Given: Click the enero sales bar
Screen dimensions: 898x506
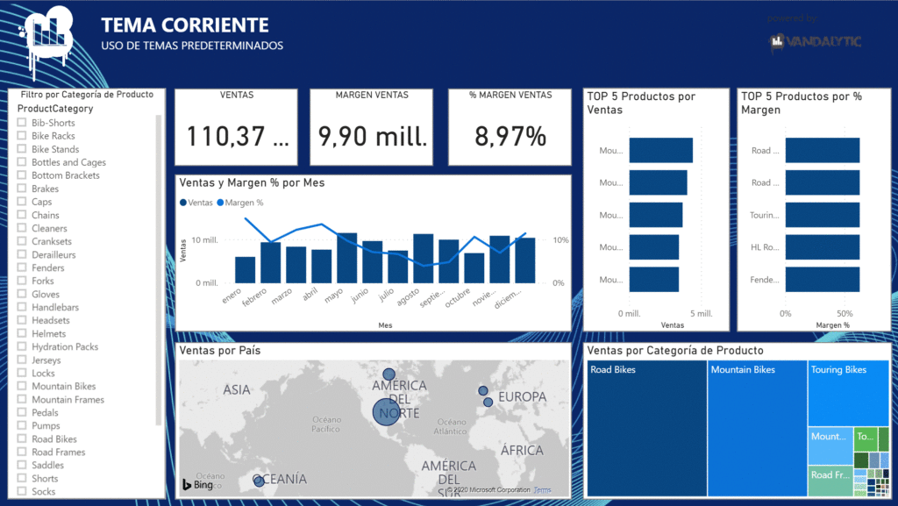Looking at the screenshot, I should [246, 269].
